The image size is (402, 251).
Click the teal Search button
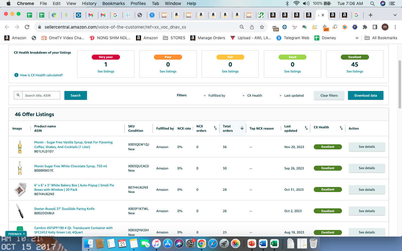point(76,95)
